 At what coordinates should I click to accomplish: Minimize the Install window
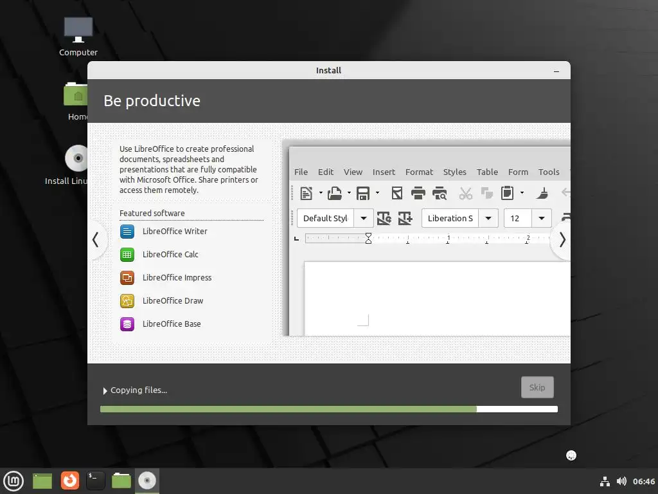coord(556,71)
